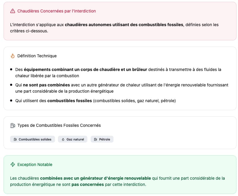Click the small flame icon in the Gaz naturel badge

click(63, 139)
